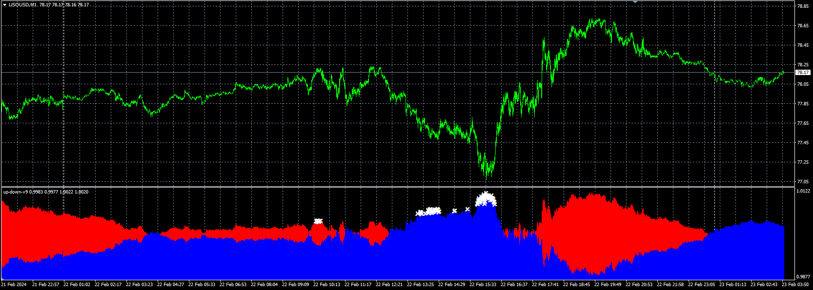Click the 21 Feb 22:57 time label
Image resolution: width=813 pixels, height=290 pixels.
pyautogui.click(x=45, y=285)
